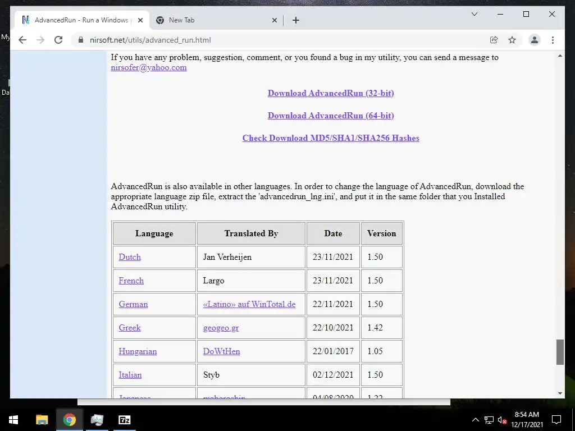Open the Italian language file link

[x=130, y=375]
